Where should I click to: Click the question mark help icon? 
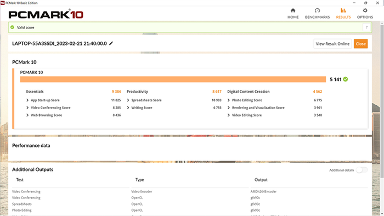point(366,27)
